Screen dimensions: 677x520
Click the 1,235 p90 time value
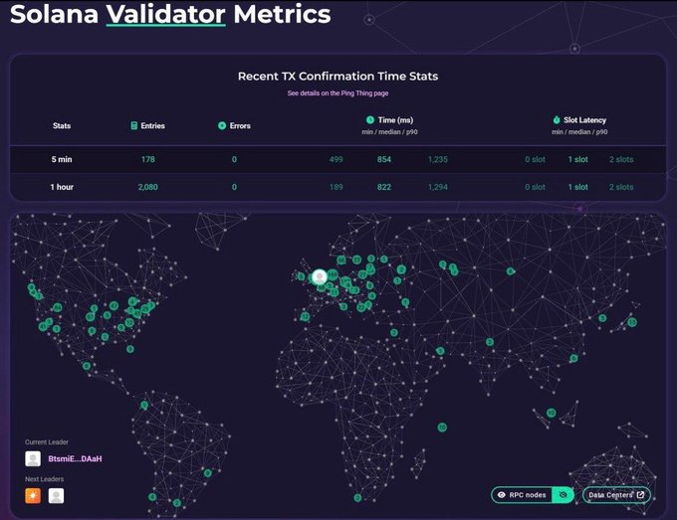pos(438,159)
